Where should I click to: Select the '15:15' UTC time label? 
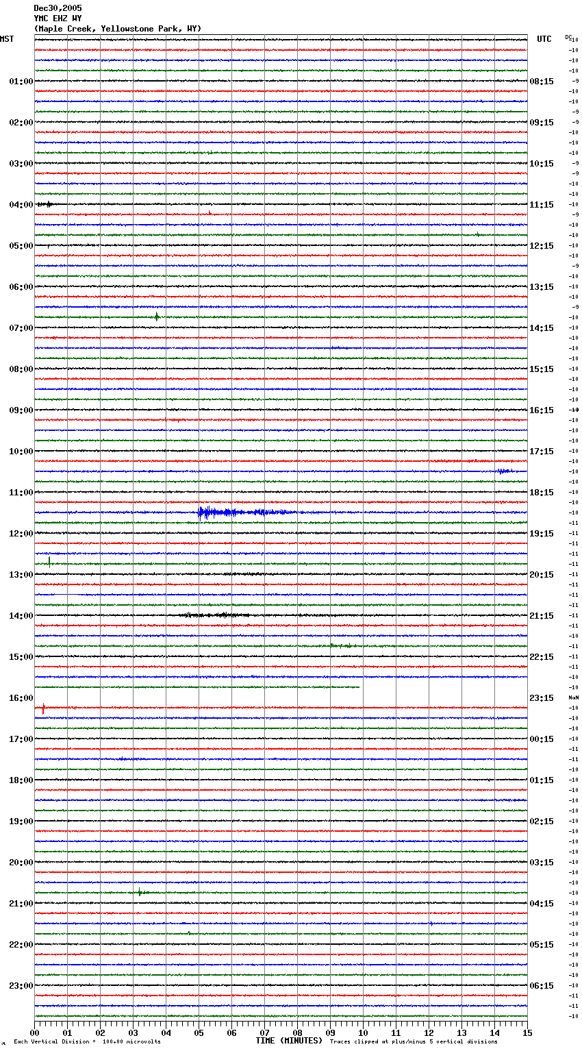[x=542, y=369]
